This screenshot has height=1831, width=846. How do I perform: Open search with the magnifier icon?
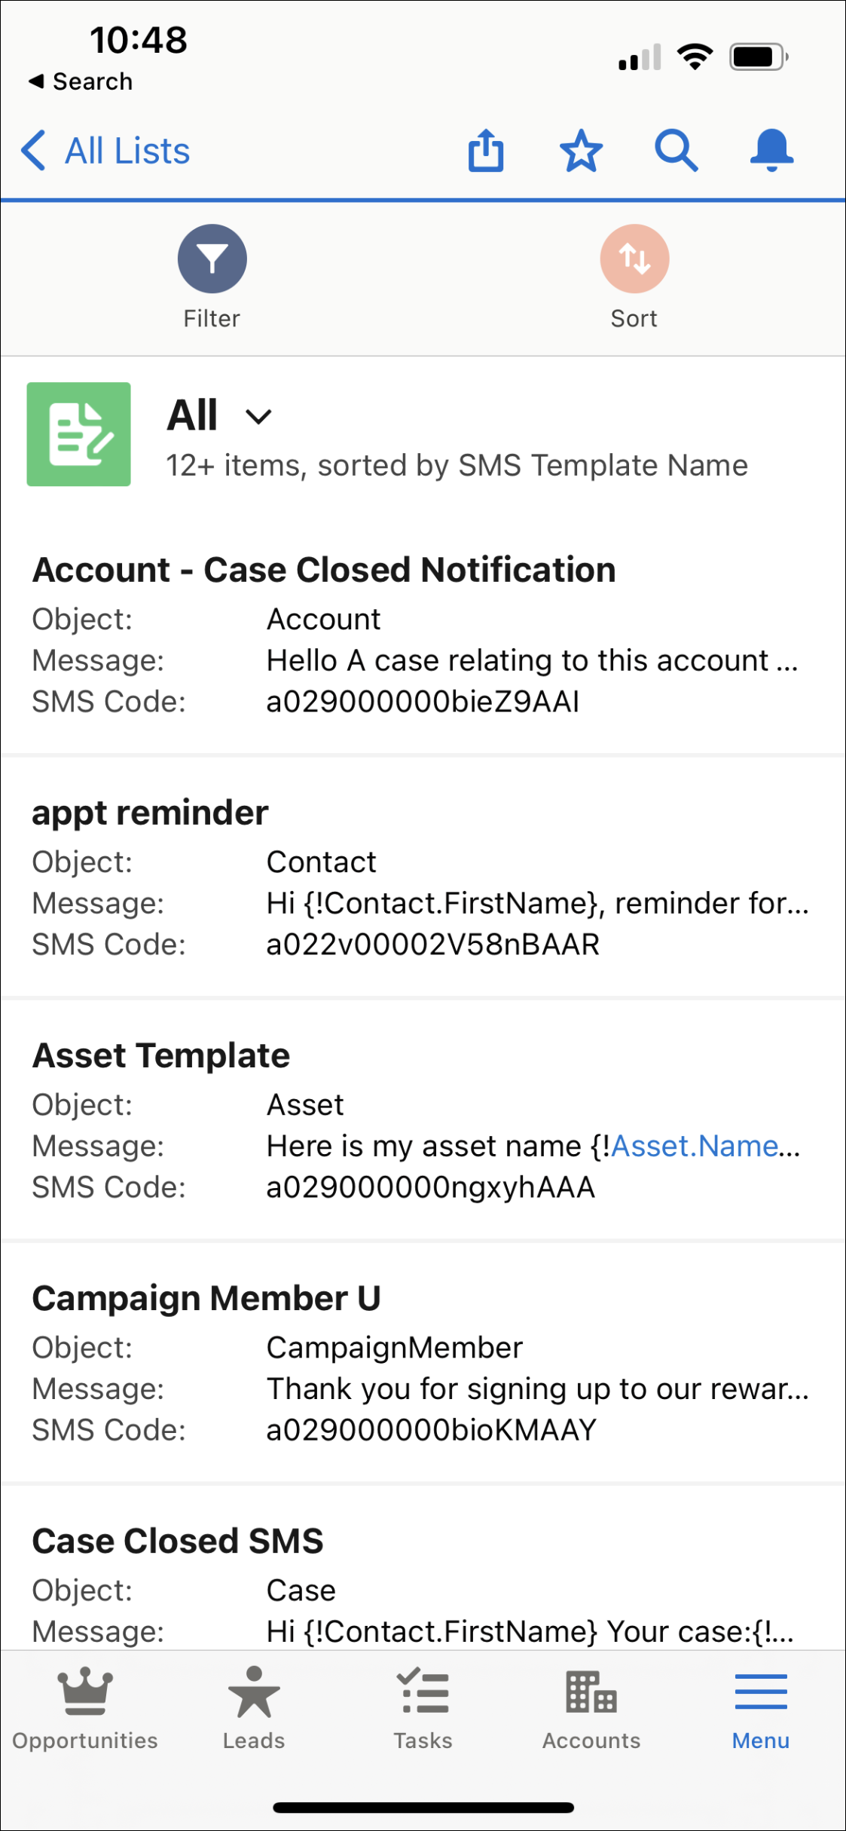point(676,150)
